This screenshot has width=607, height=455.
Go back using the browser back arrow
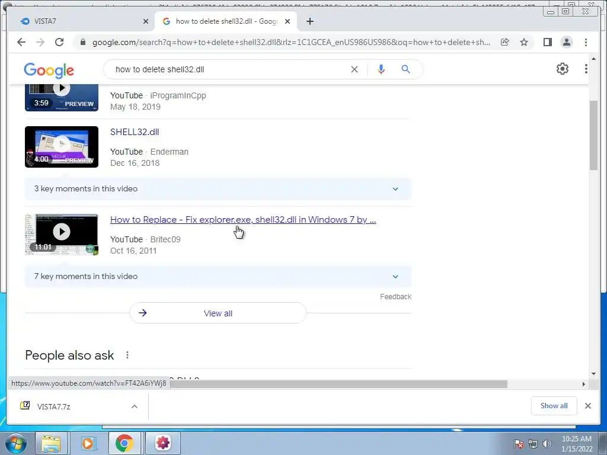(21, 42)
